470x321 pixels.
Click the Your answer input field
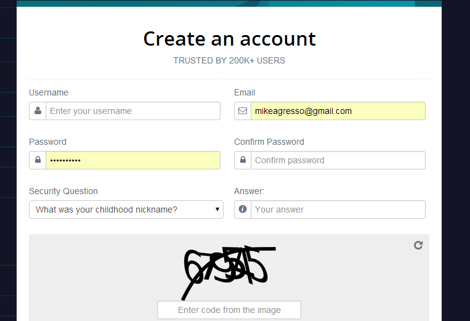point(338,209)
